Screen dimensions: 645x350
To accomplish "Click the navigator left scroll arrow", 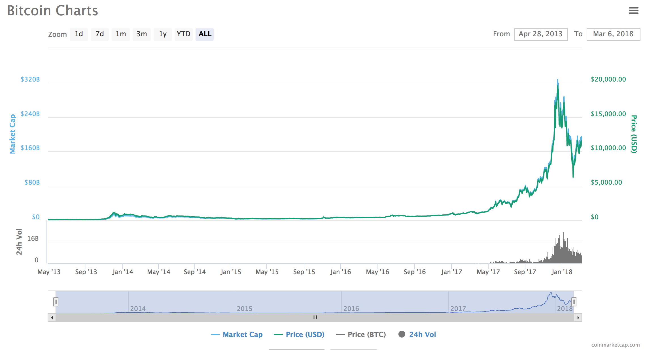I will pyautogui.click(x=52, y=317).
